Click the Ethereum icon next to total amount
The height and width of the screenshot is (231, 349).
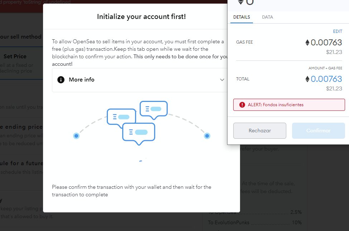307,79
